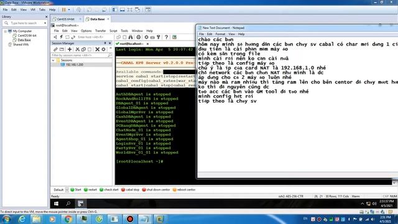Screen dimensions: 398x224
Task: Select Data Base in Library tree
Action: coord(24,40)
